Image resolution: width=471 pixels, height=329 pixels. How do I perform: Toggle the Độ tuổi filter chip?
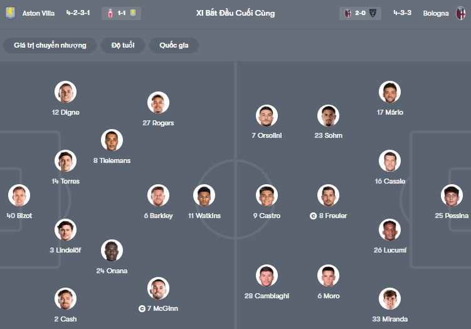(x=123, y=45)
